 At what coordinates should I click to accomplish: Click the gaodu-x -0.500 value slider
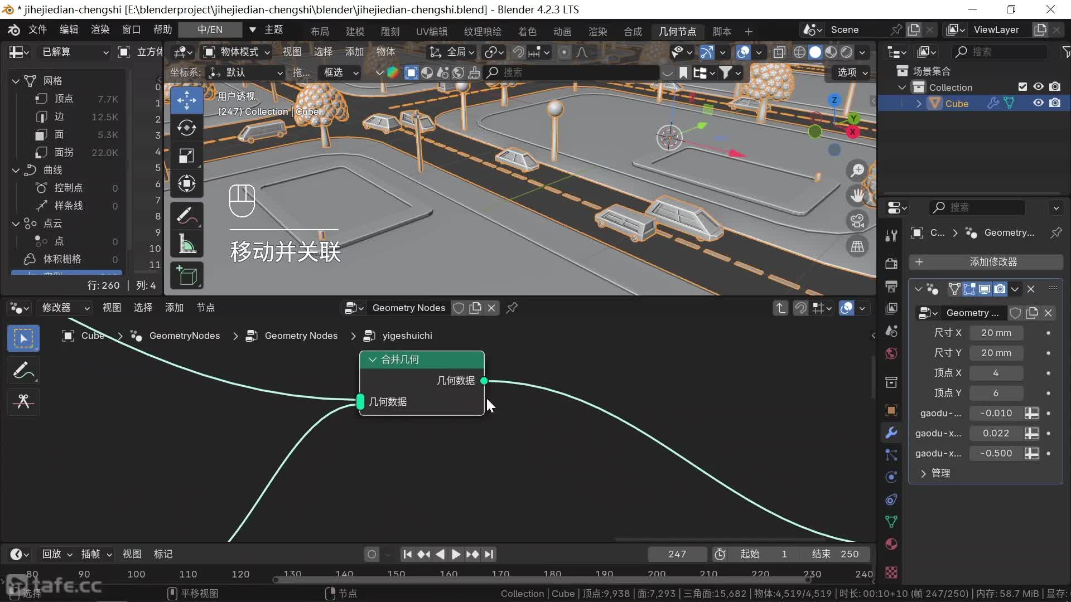[996, 453]
